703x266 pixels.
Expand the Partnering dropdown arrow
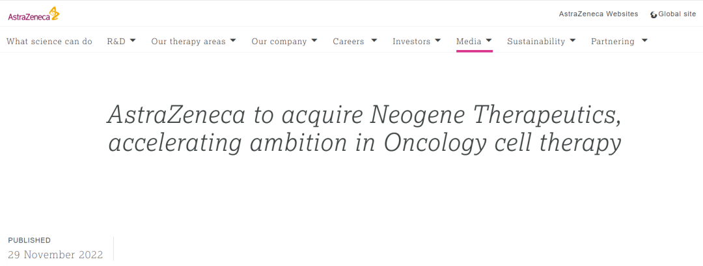pyautogui.click(x=644, y=41)
